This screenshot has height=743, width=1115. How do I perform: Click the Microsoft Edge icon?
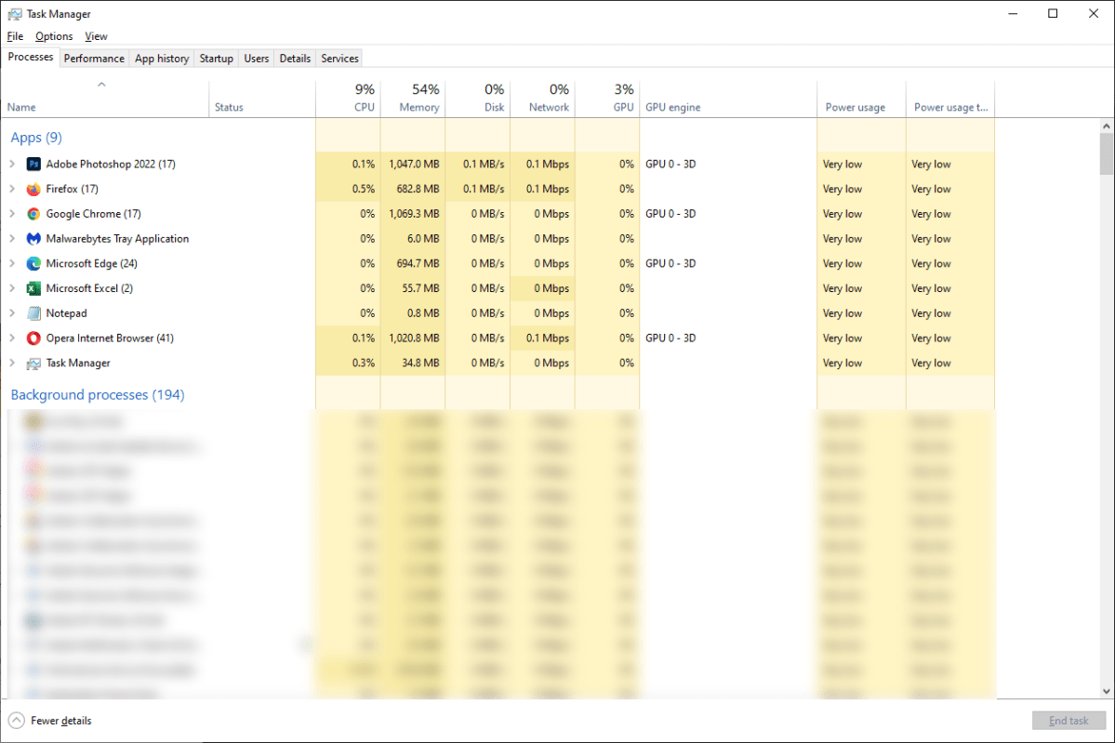(x=33, y=264)
